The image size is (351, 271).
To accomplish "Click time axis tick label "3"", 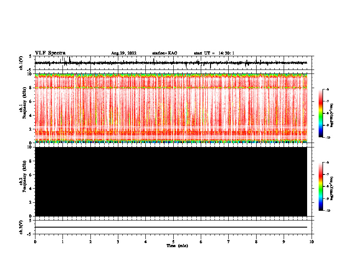I will [118, 242].
